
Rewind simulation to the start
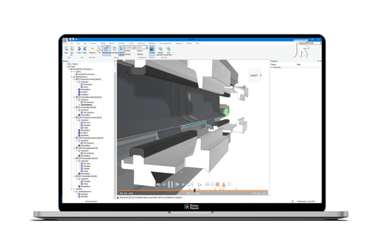(x=158, y=184)
